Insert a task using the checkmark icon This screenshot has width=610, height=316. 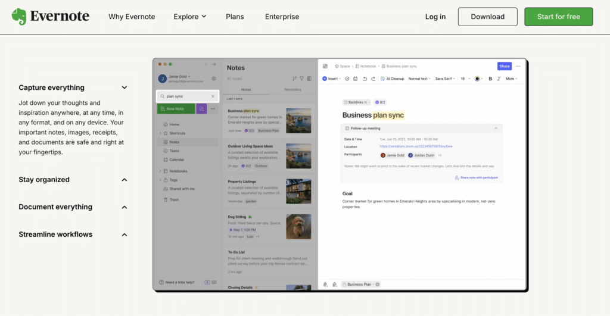(x=347, y=79)
